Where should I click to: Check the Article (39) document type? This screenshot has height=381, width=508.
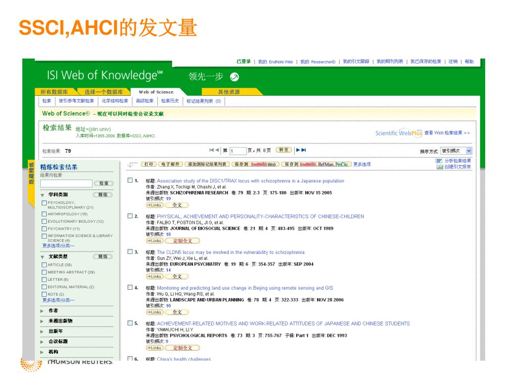tap(44, 265)
